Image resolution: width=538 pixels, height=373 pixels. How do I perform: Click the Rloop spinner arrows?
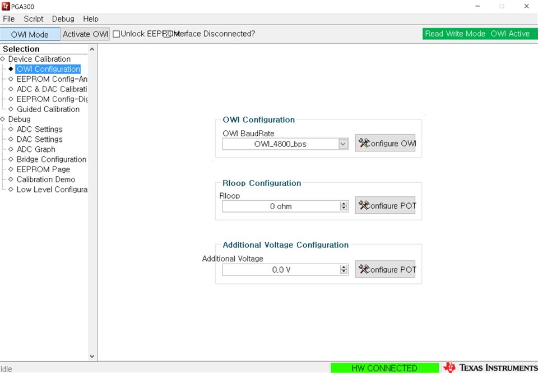(344, 206)
